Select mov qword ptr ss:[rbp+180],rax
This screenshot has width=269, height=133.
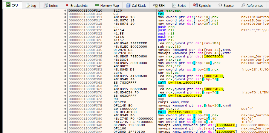coord(189,63)
